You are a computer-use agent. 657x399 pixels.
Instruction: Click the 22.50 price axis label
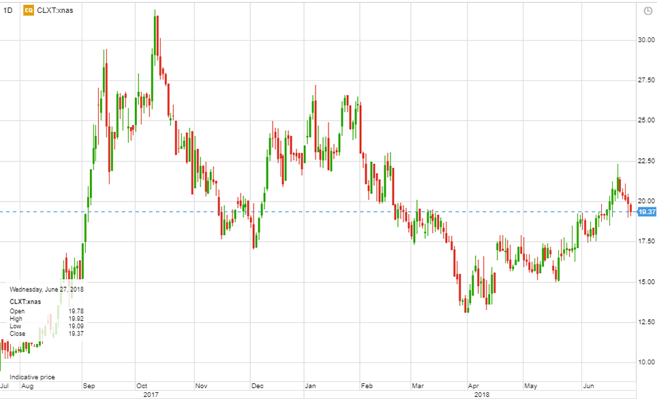(x=646, y=161)
